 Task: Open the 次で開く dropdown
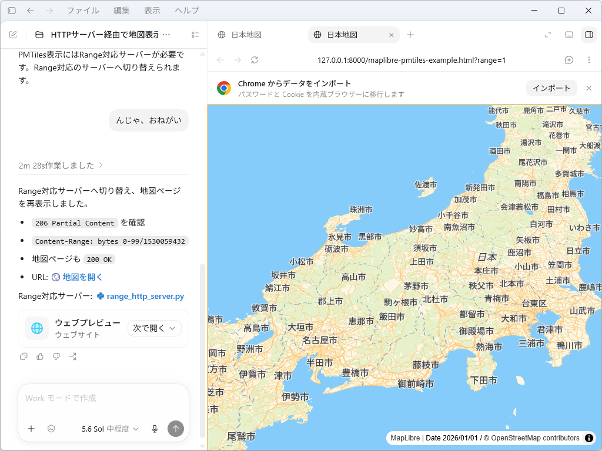point(155,328)
